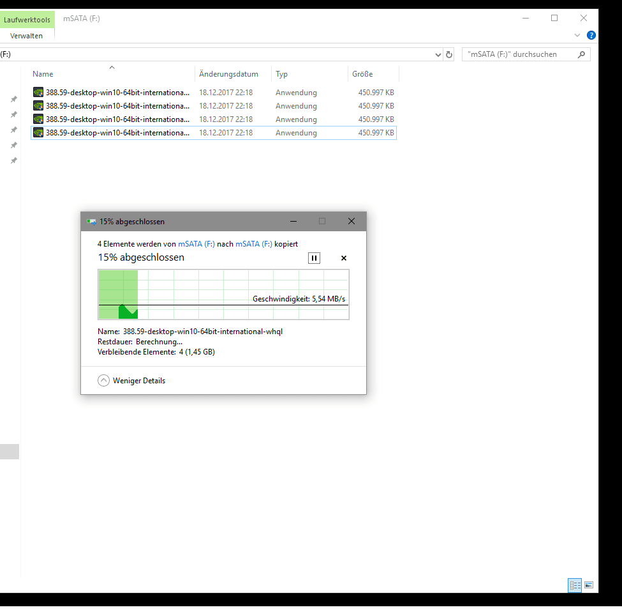The width and height of the screenshot is (622, 612).
Task: Select the third 388.59-desktop file
Action: click(214, 119)
